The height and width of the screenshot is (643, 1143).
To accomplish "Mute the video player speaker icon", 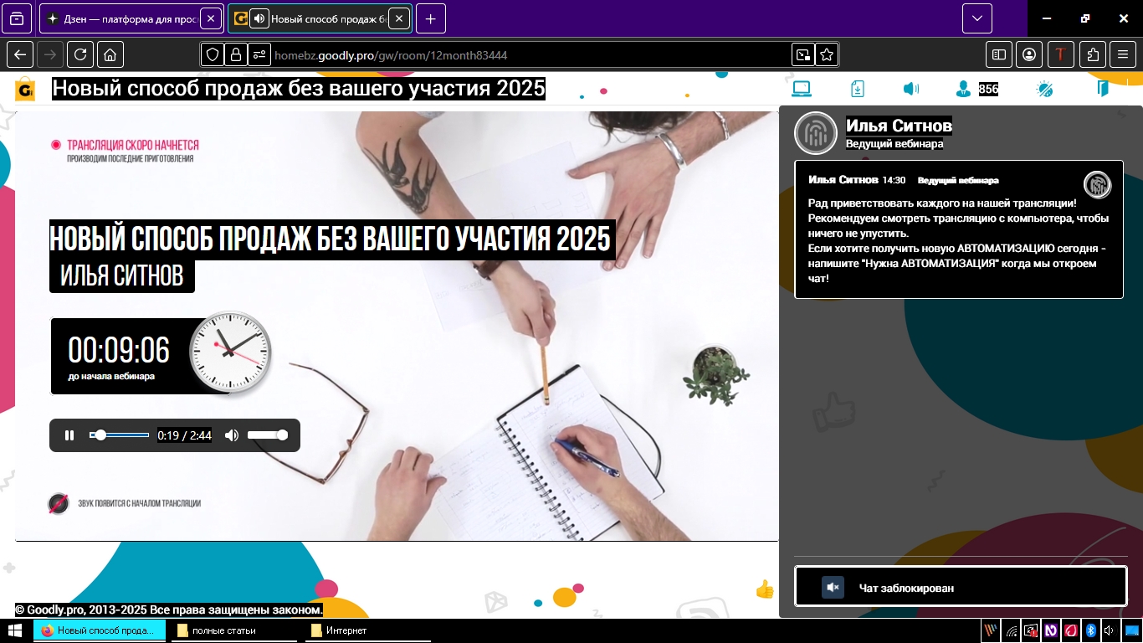I will (232, 435).
